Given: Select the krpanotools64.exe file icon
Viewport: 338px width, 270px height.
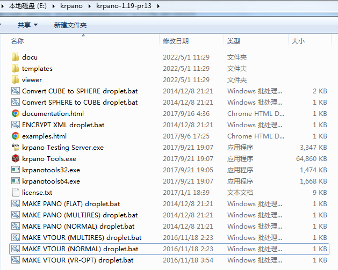Looking at the screenshot, I should (15, 181).
